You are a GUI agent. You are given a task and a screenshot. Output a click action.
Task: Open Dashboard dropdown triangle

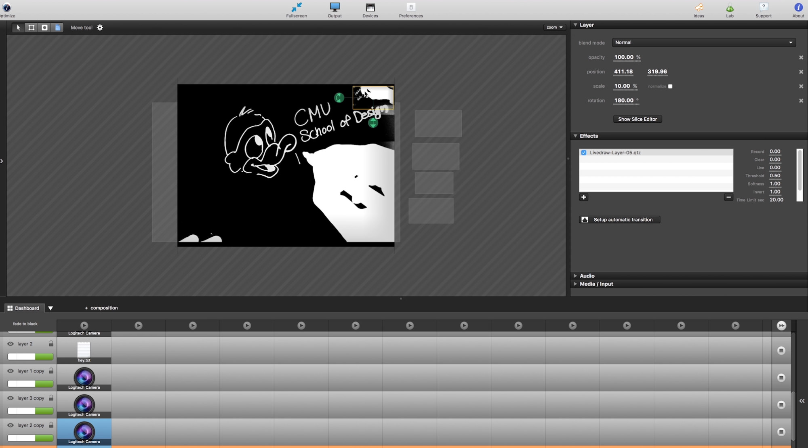pyautogui.click(x=50, y=308)
